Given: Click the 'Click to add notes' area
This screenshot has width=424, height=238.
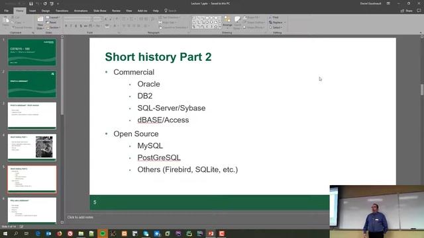Looking at the screenshot, I should coord(80,218).
